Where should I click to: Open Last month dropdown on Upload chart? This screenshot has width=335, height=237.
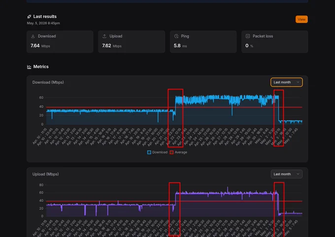tap(287, 174)
